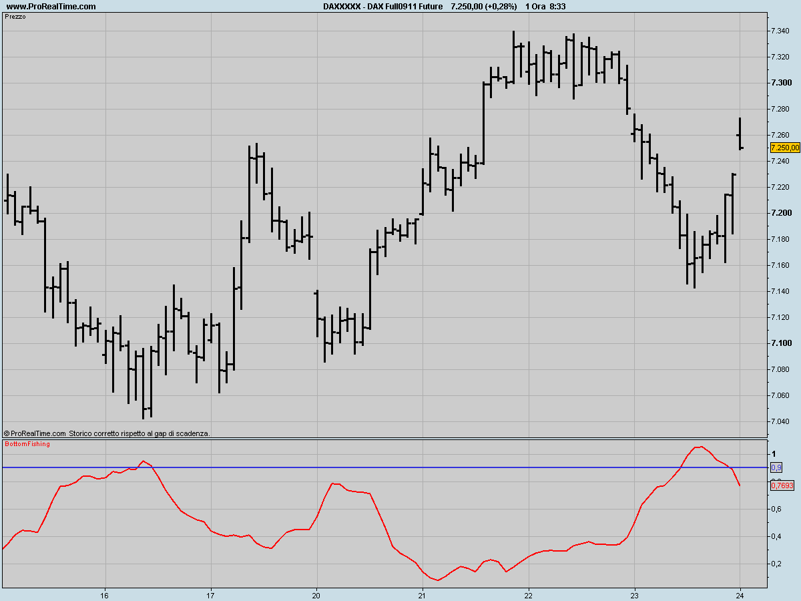Click the 8:33 time in header
The image size is (801, 601).
(x=559, y=6)
